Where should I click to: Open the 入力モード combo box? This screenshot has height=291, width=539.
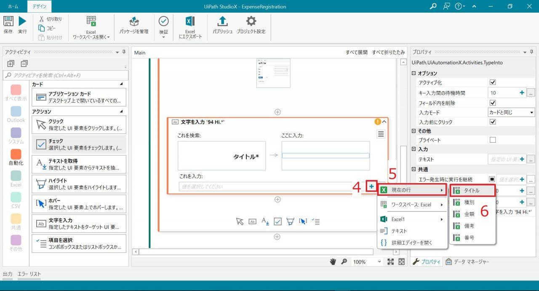511,112
